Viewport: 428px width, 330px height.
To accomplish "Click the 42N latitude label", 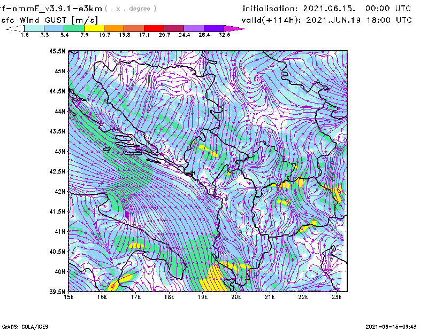I will [x=60, y=191].
